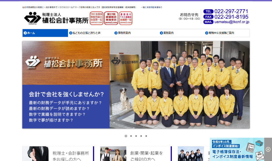Click the 書面添付 TKC表敬状 badge
Image resolution: width=272 pixels, height=161 pixels.
click(x=126, y=18)
